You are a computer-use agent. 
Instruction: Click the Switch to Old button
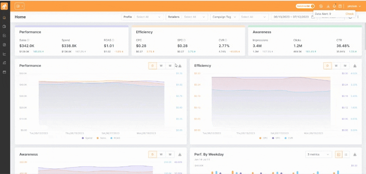pos(305,6)
